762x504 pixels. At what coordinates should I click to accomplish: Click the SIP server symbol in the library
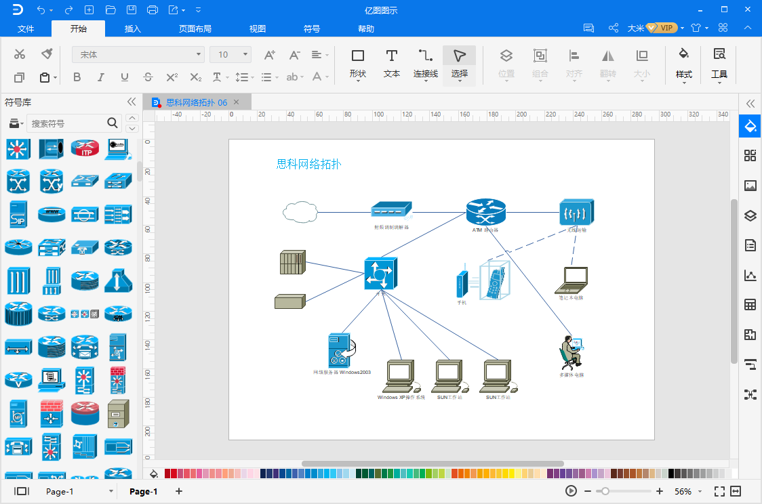(x=18, y=214)
